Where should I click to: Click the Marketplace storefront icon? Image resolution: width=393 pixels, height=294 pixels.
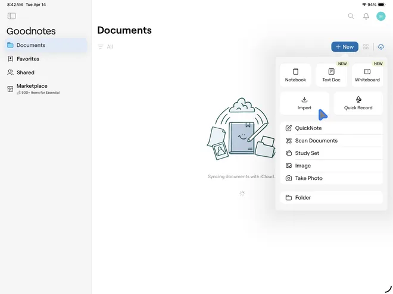point(10,88)
